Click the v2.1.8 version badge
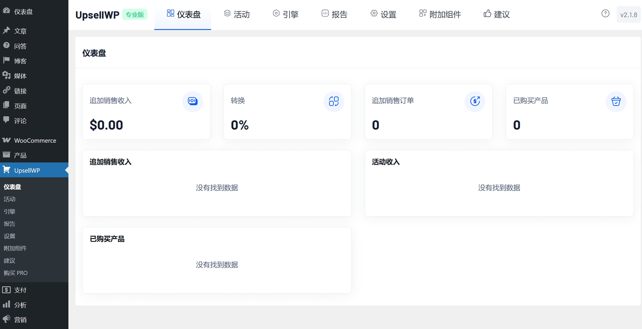The image size is (642, 329). [x=628, y=15]
